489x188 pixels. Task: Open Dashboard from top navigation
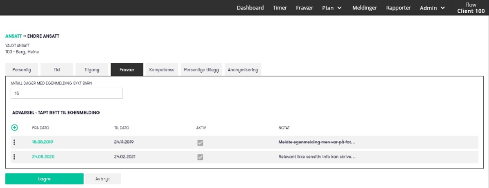pos(250,8)
